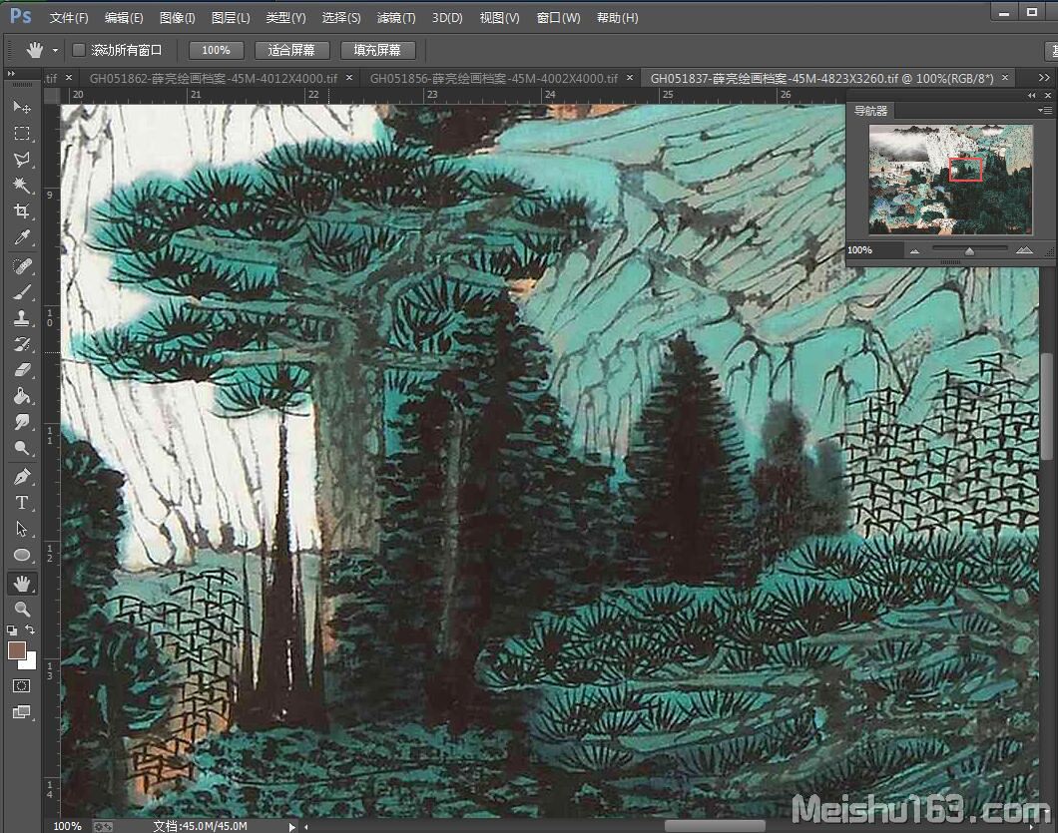Select the History Brush tool
The height and width of the screenshot is (833, 1058).
(22, 344)
